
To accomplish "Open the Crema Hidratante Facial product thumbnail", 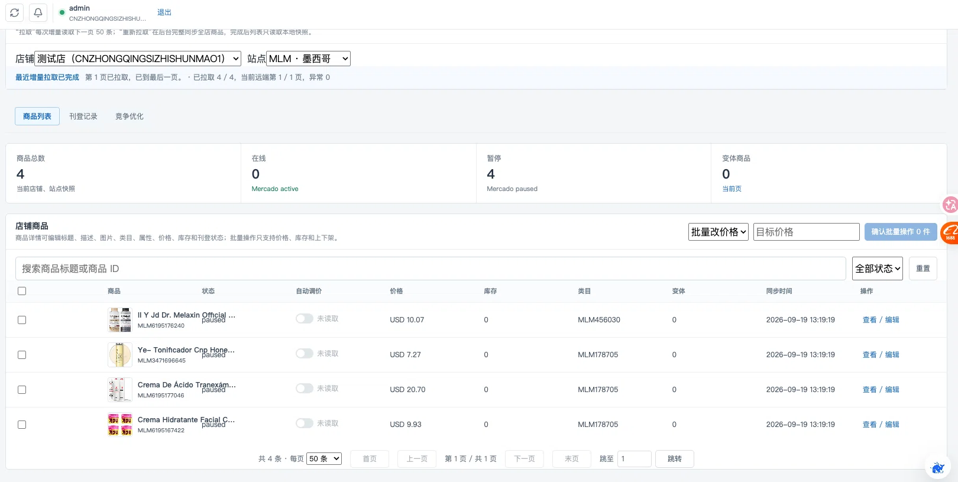I will [120, 425].
